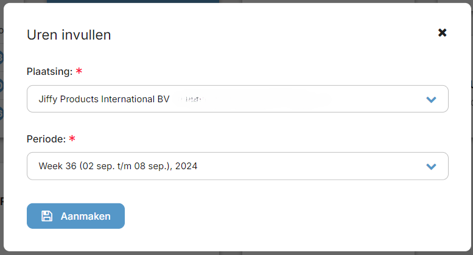Click the floppy disk save icon

(x=47, y=216)
